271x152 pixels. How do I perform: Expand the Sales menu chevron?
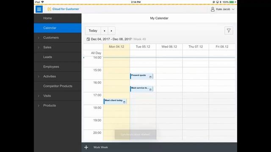[x=39, y=47]
